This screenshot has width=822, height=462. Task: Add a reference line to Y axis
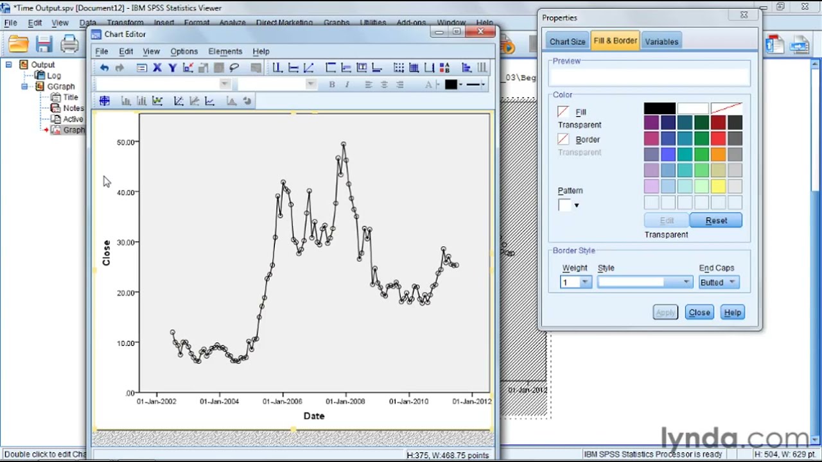tap(293, 68)
